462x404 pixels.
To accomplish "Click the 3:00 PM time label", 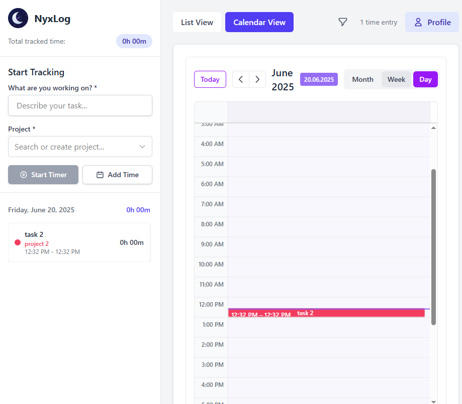I will (213, 364).
